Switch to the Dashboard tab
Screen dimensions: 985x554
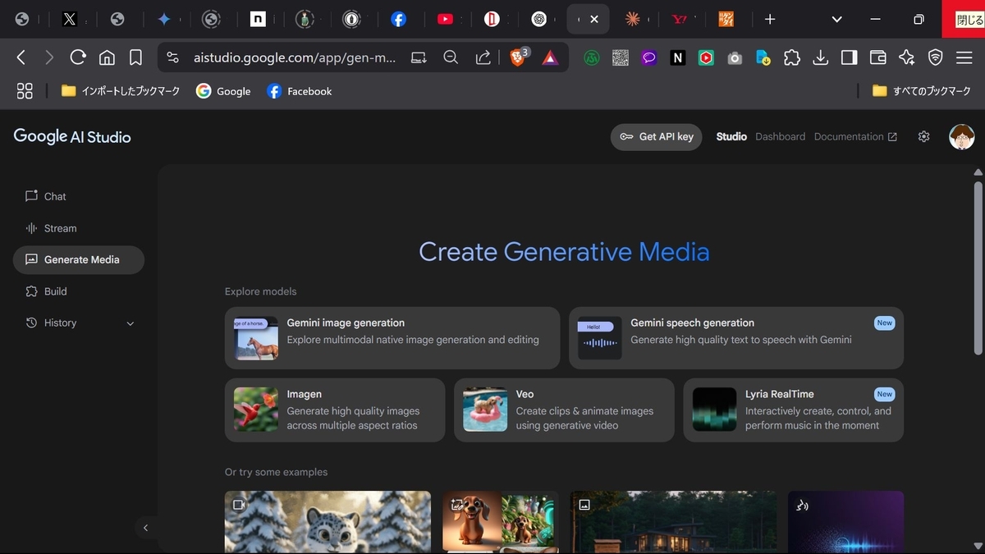pos(780,137)
